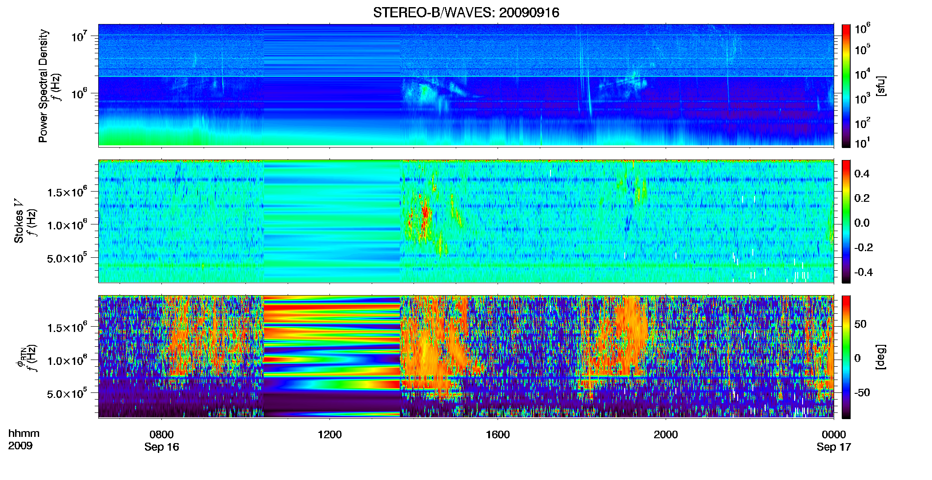This screenshot has height=480, width=932.
Task: Click the -50 value on phi colorbar
Action: pyautogui.click(x=862, y=392)
